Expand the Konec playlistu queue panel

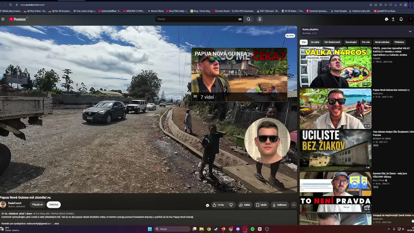410,31
